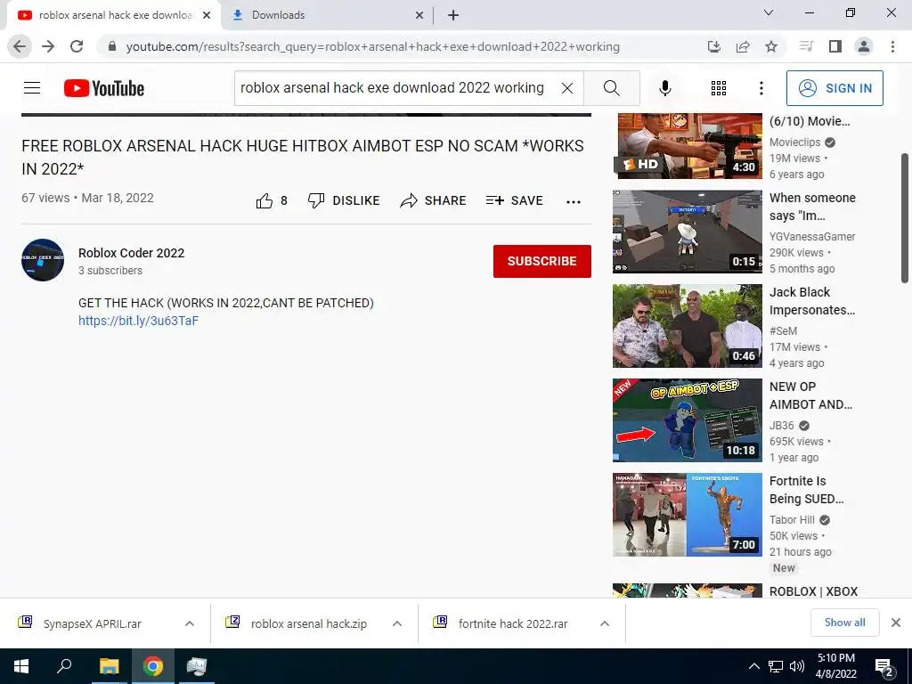Open tab search dropdown arrow
This screenshot has width=912, height=684.
769,12
